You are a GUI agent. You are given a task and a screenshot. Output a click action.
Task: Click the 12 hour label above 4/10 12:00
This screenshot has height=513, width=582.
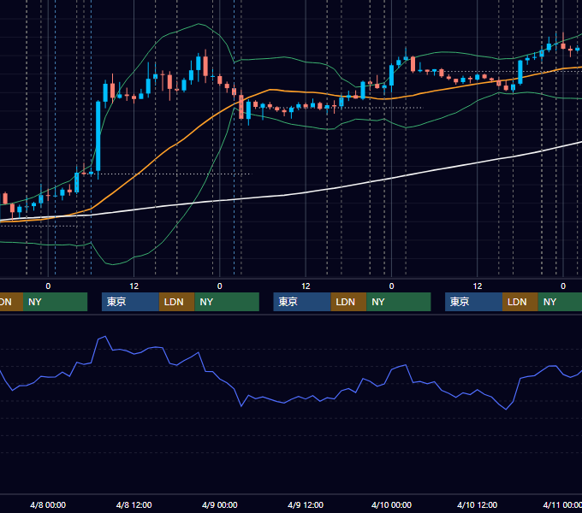478,286
